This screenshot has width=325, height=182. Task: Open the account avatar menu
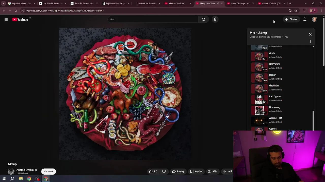click(315, 19)
